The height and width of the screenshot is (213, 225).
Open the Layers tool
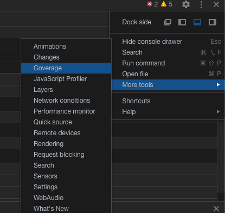click(x=66, y=90)
